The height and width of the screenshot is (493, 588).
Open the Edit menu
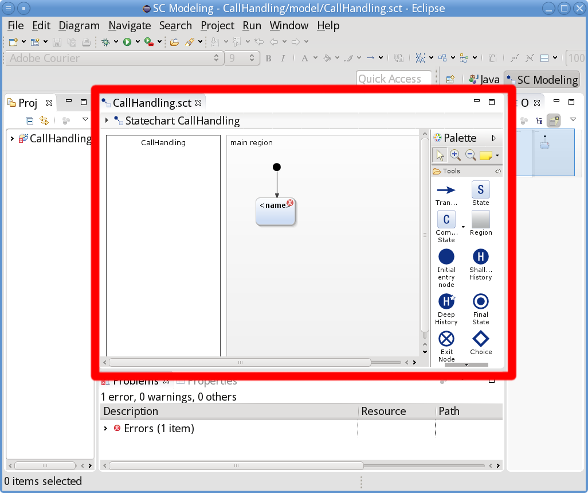point(41,25)
